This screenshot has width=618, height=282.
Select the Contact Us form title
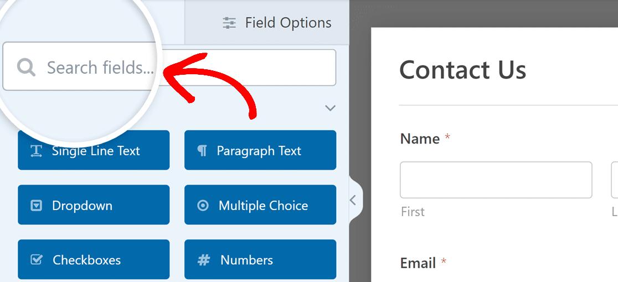point(462,70)
